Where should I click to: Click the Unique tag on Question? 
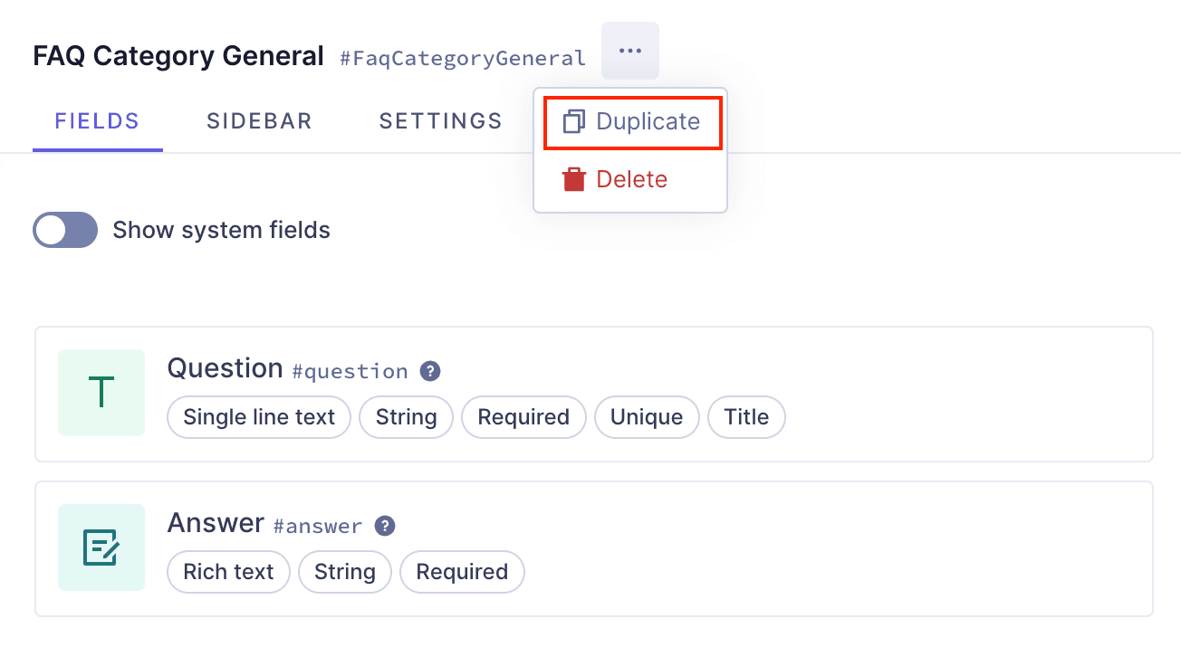[x=647, y=417]
